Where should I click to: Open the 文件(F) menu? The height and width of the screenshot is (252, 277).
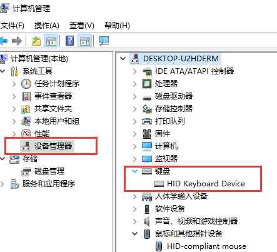[x=13, y=26]
